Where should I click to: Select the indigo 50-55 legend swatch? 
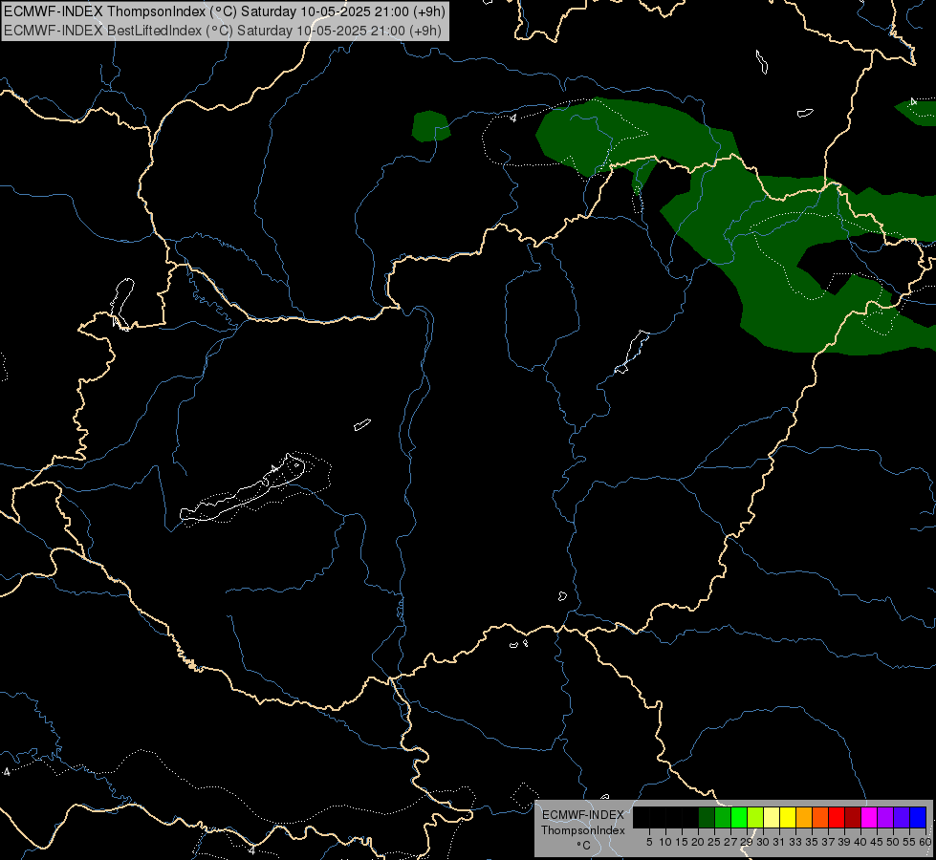tap(902, 817)
